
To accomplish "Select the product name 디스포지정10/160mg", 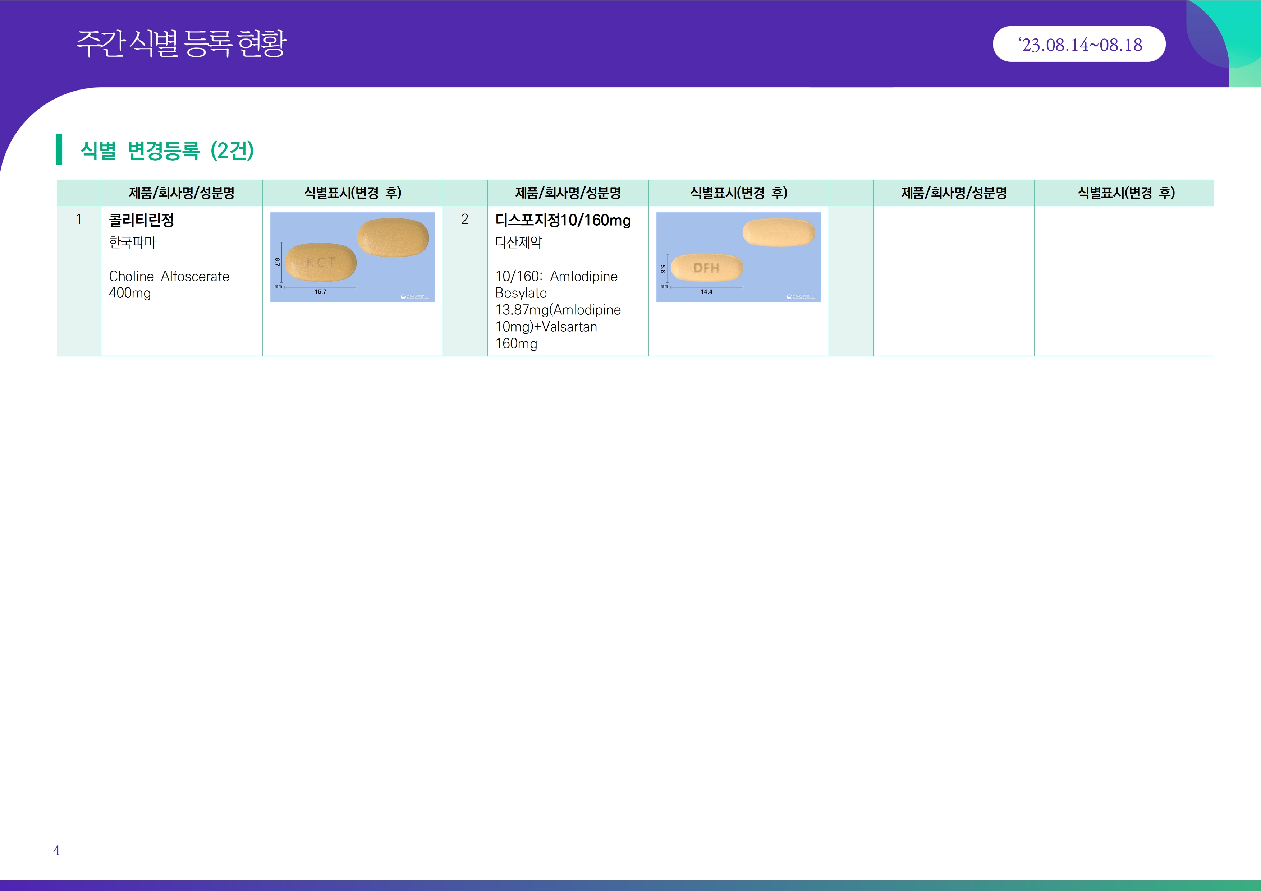I will (x=563, y=220).
